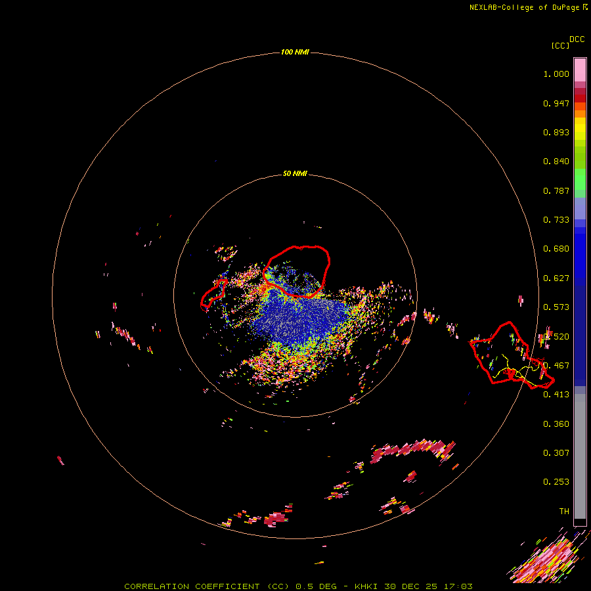The height and width of the screenshot is (591, 591).
Task: Click the 0.947 legend value
Action: [x=556, y=103]
